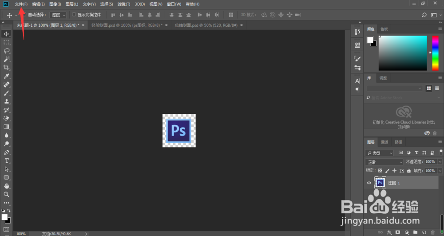Viewport: 444px width, 236px height.
Task: Select the History Brush tool
Action: [6, 110]
